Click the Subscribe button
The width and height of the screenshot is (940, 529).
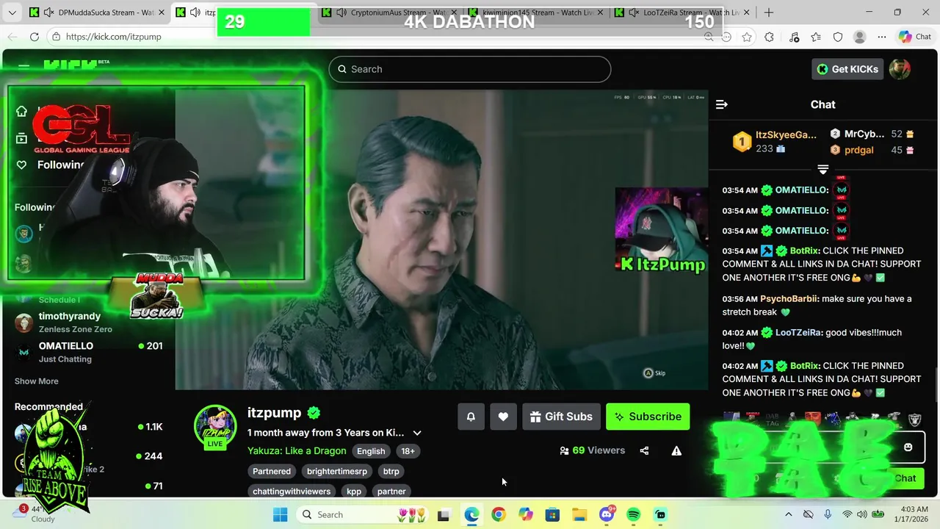coord(648,417)
